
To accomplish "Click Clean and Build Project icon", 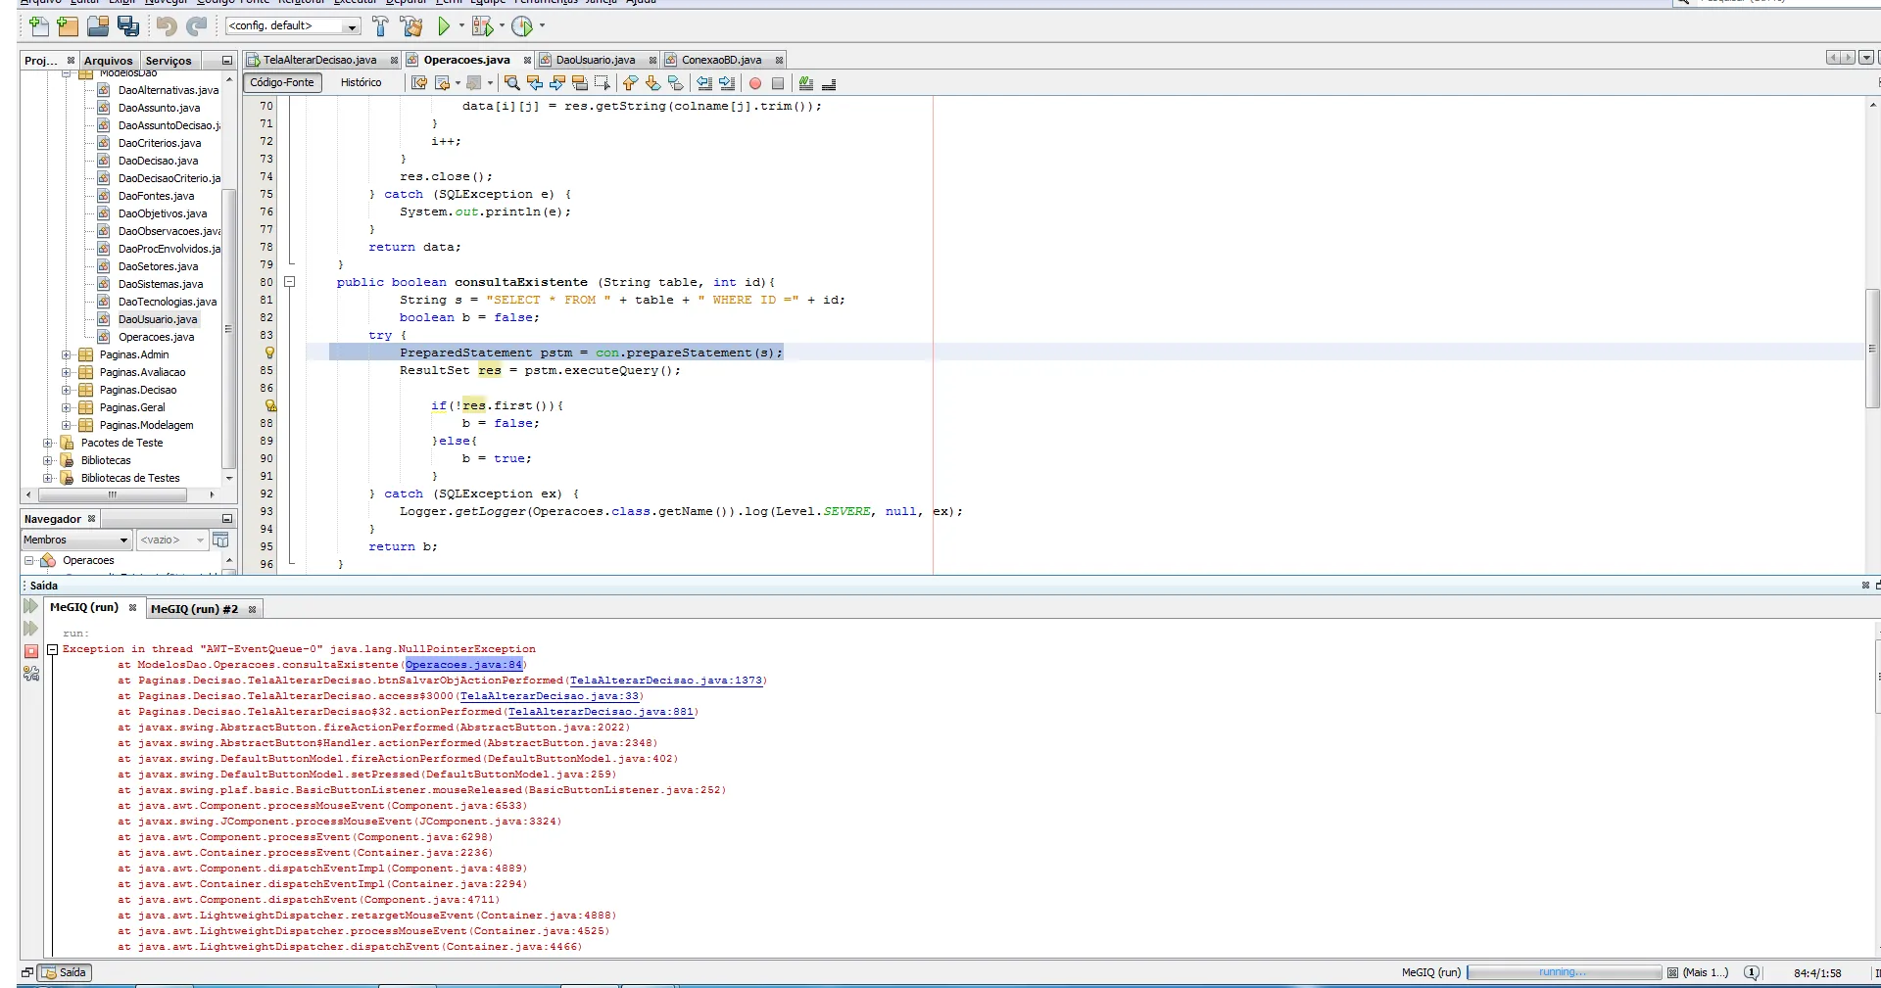I will [x=412, y=26].
